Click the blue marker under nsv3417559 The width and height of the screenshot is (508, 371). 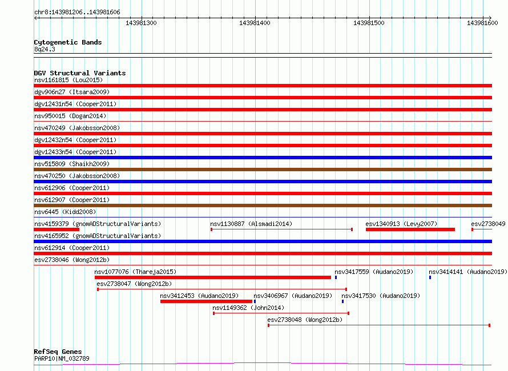[336, 277]
